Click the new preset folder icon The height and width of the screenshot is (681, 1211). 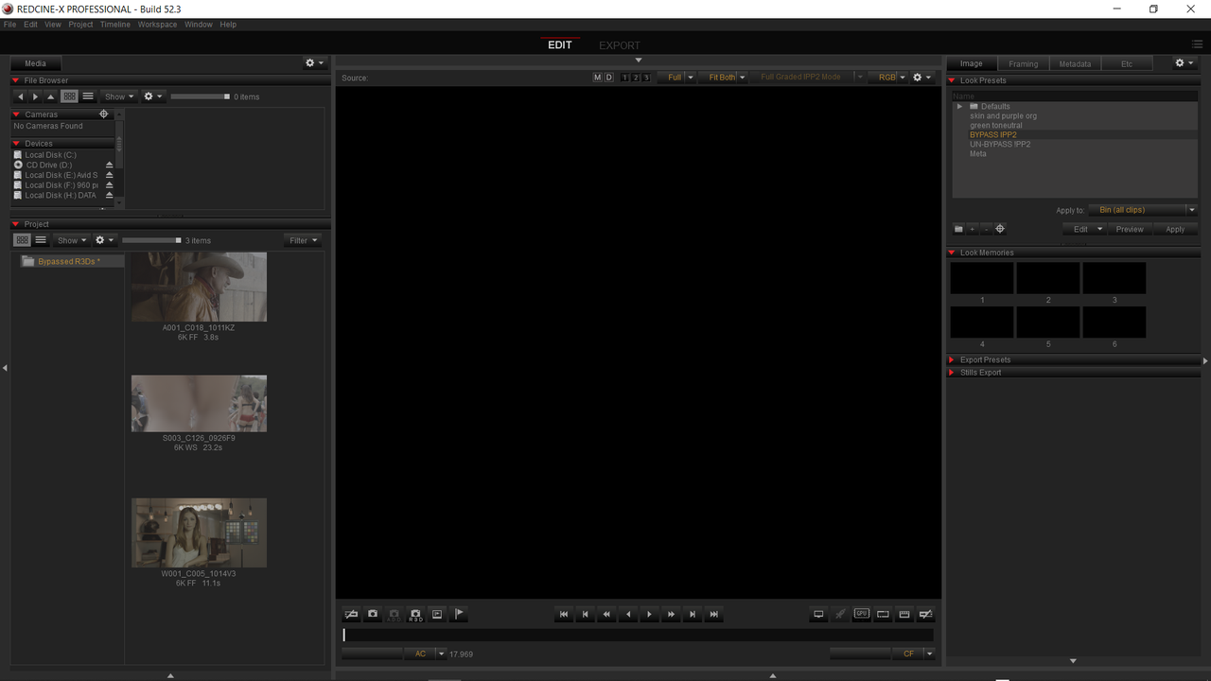pos(958,229)
